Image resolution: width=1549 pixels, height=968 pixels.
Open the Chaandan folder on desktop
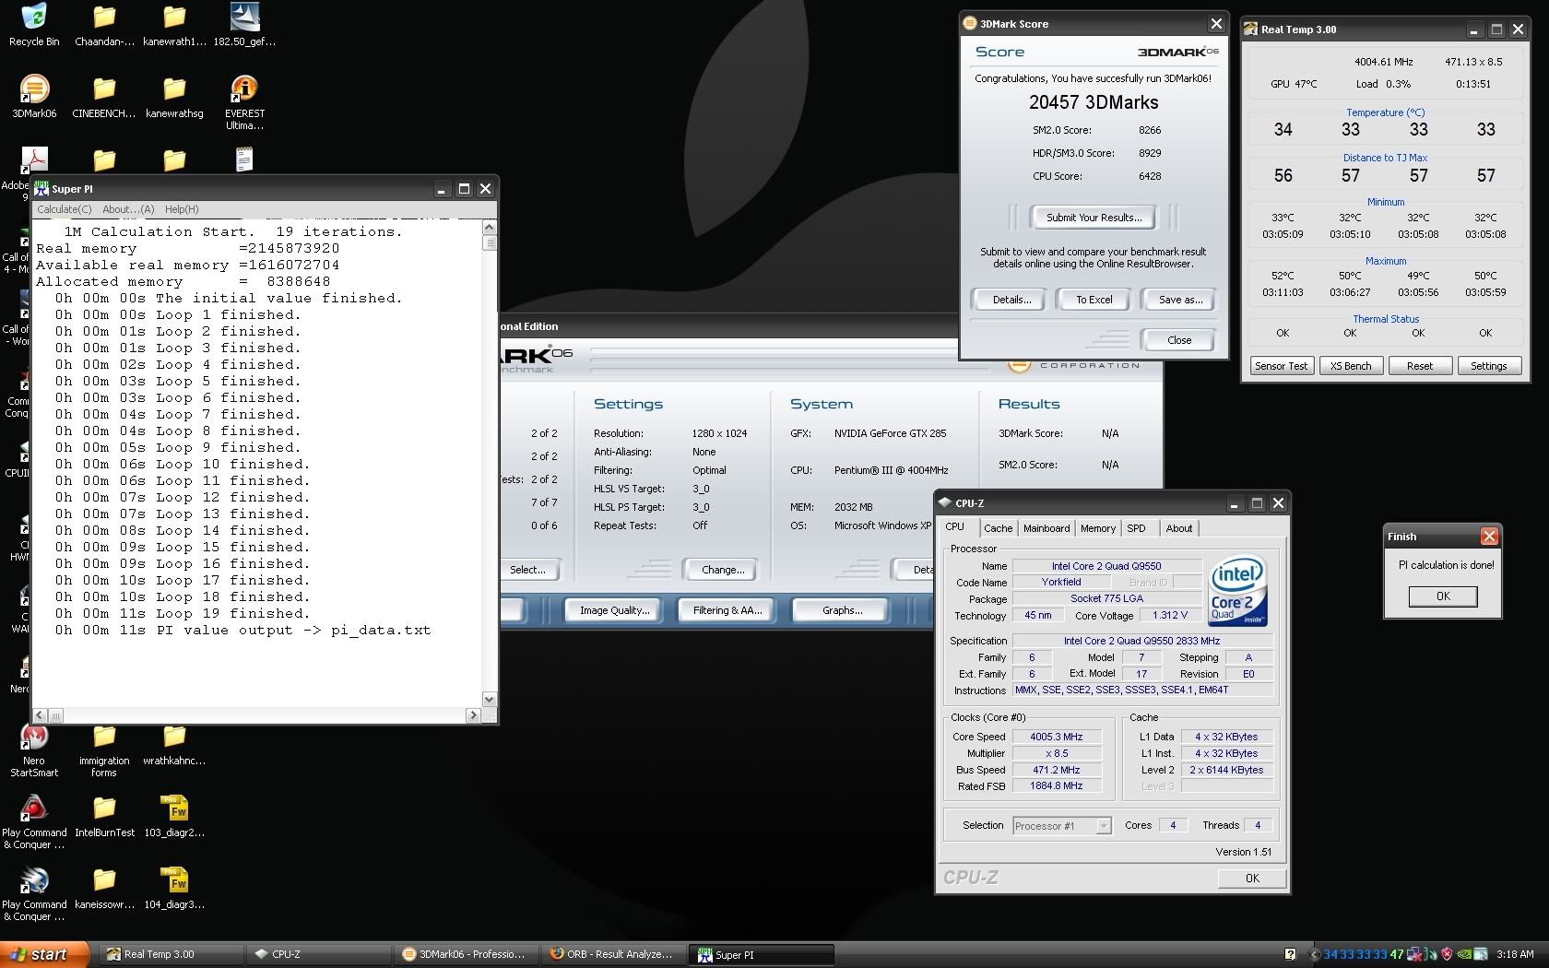[x=104, y=17]
